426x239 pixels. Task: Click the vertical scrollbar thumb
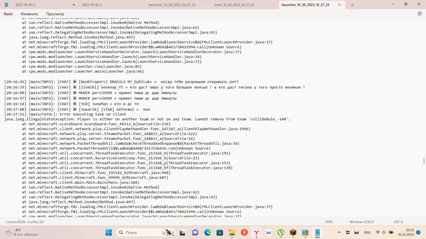424,161
